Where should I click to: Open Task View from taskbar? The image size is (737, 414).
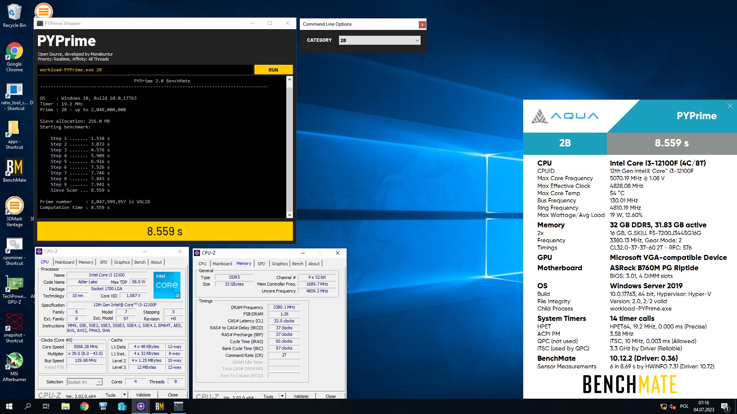click(46, 406)
